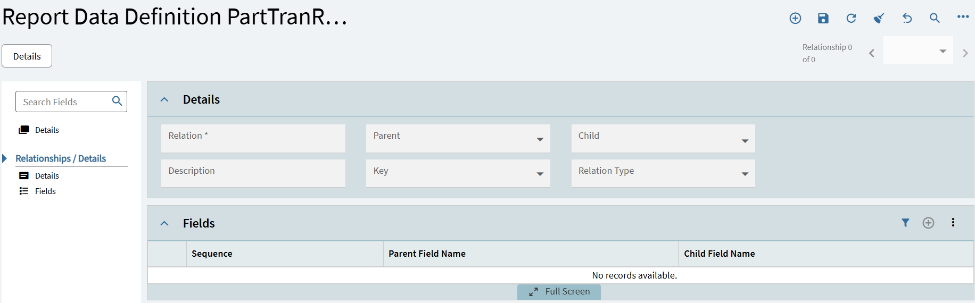This screenshot has width=975, height=303.
Task: Click the add new record icon in top toolbar
Action: coord(795,18)
